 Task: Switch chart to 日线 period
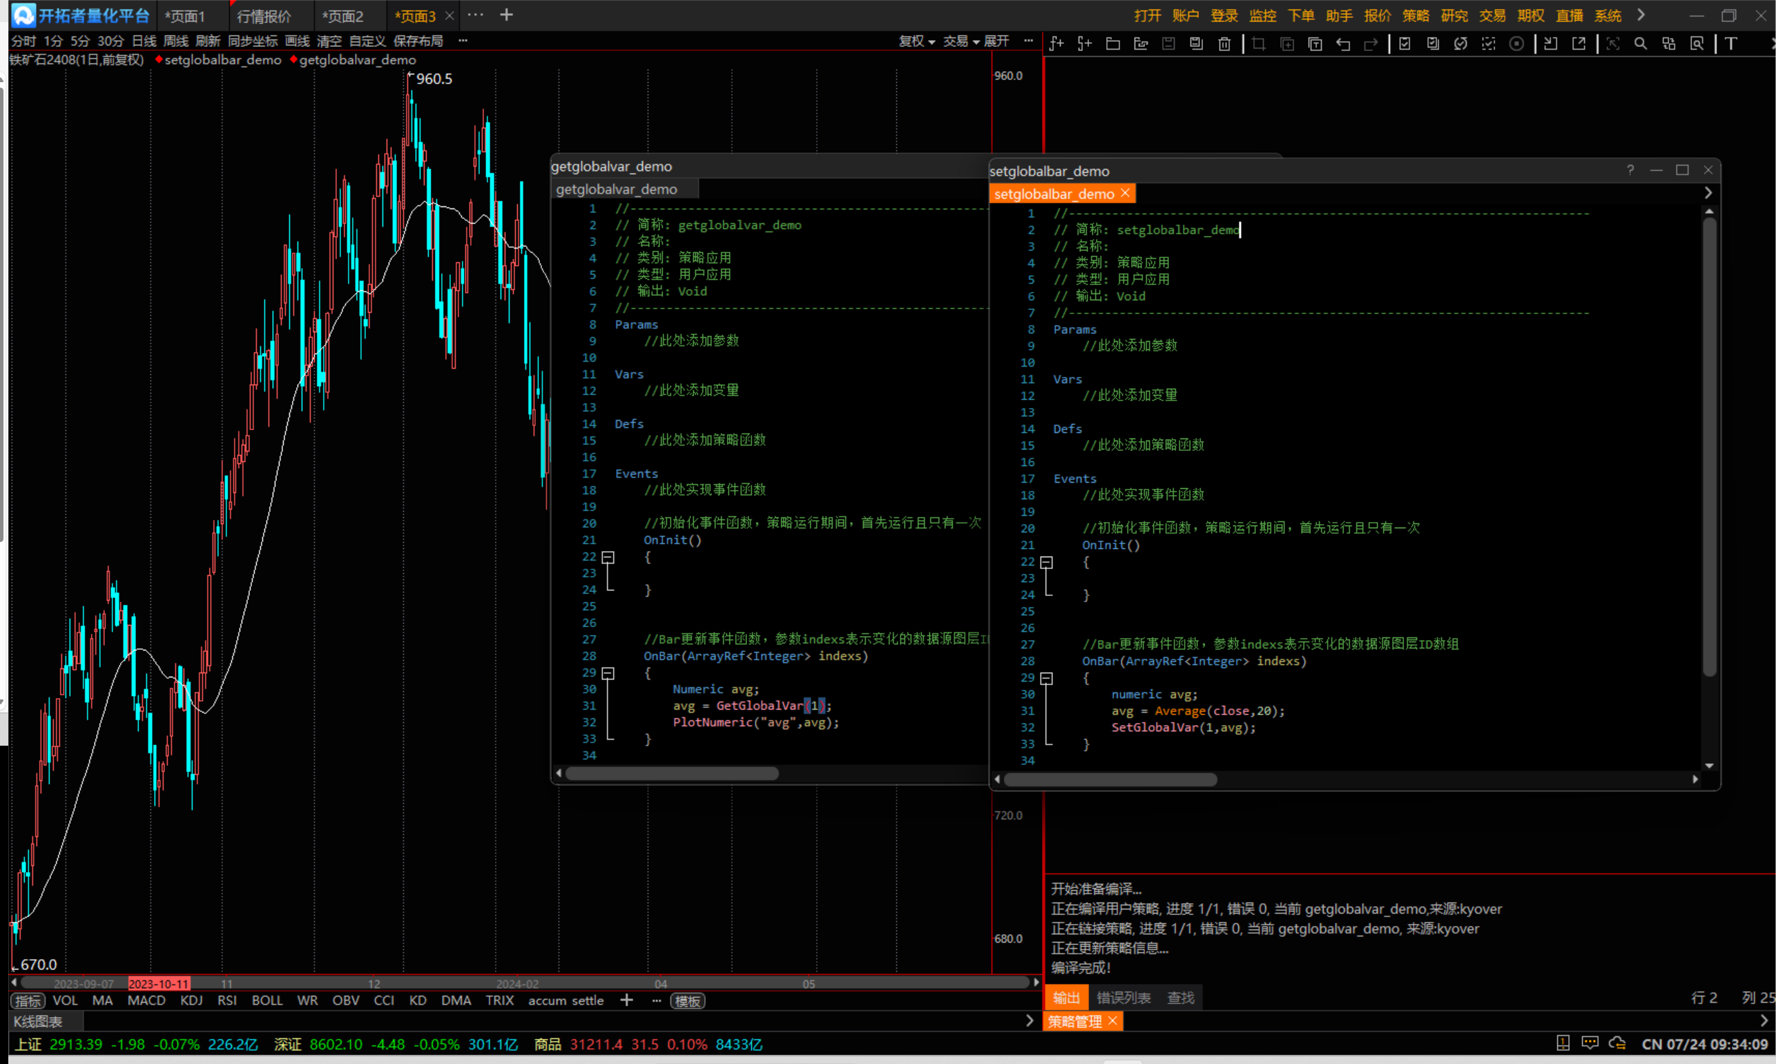pyautogui.click(x=144, y=41)
